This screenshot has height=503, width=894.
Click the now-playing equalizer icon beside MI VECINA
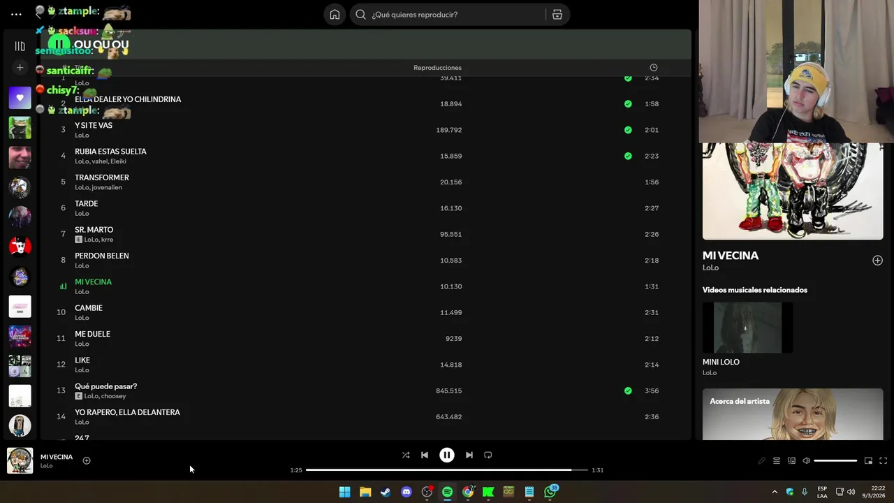pyautogui.click(x=63, y=286)
